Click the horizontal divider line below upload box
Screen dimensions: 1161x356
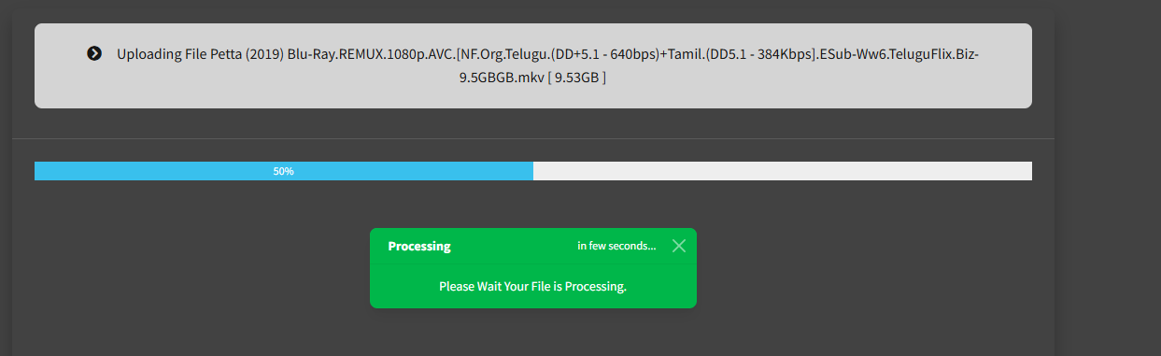coord(533,138)
